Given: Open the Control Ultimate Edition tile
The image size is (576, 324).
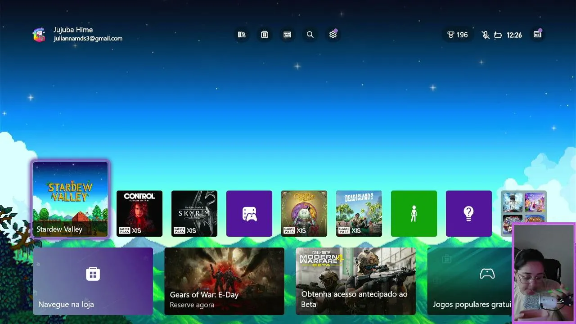Looking at the screenshot, I should tap(139, 214).
